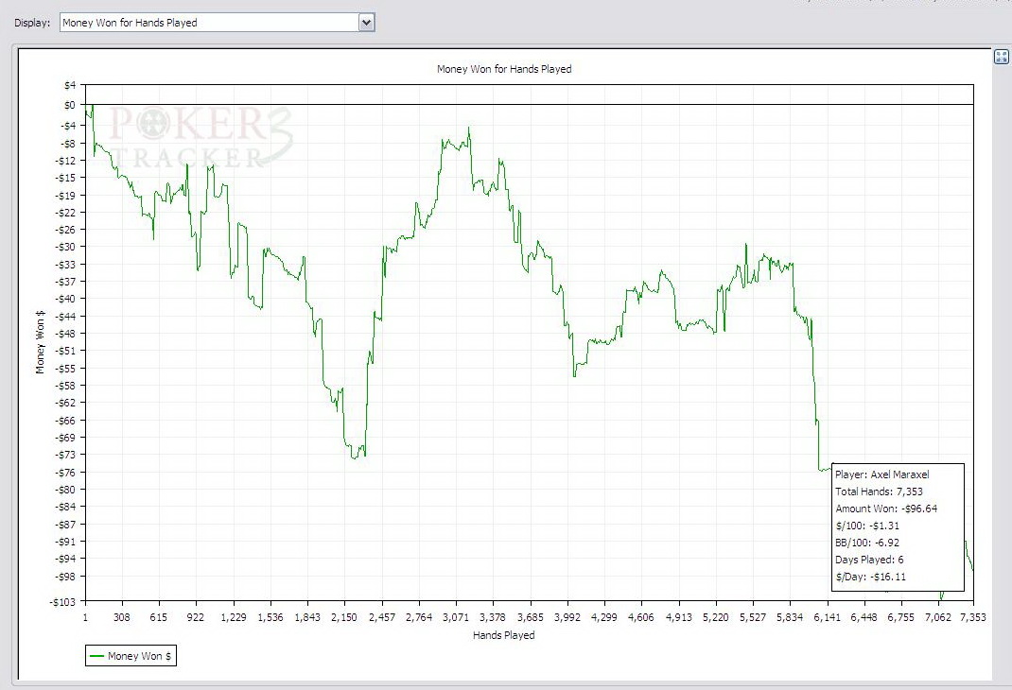Viewport: 1012px width, 690px height.
Task: Open the Display dropdown arrow
Action: pyautogui.click(x=366, y=22)
